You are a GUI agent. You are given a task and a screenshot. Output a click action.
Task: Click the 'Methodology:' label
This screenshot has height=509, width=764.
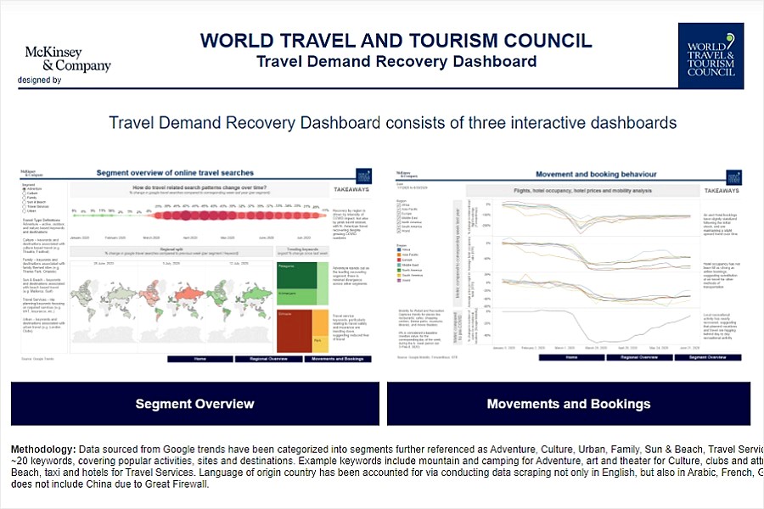click(43, 449)
